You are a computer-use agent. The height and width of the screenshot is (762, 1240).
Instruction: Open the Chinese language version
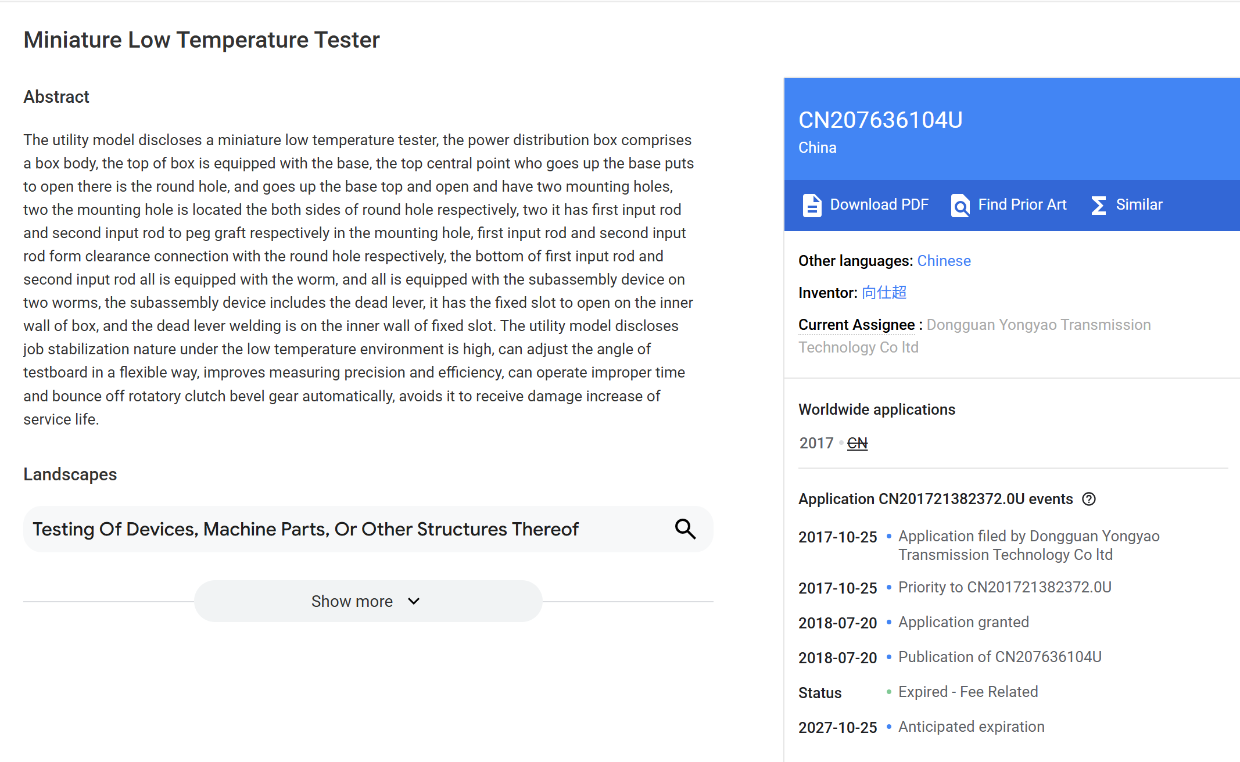click(944, 261)
